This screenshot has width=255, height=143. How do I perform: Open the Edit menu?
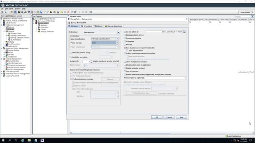coord(6,9)
